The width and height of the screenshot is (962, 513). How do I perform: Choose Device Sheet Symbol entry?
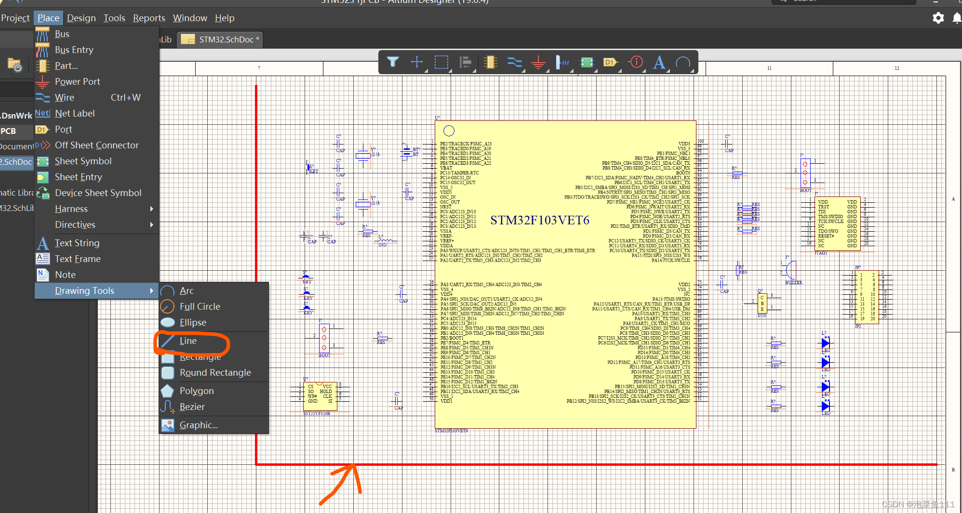[x=97, y=193]
